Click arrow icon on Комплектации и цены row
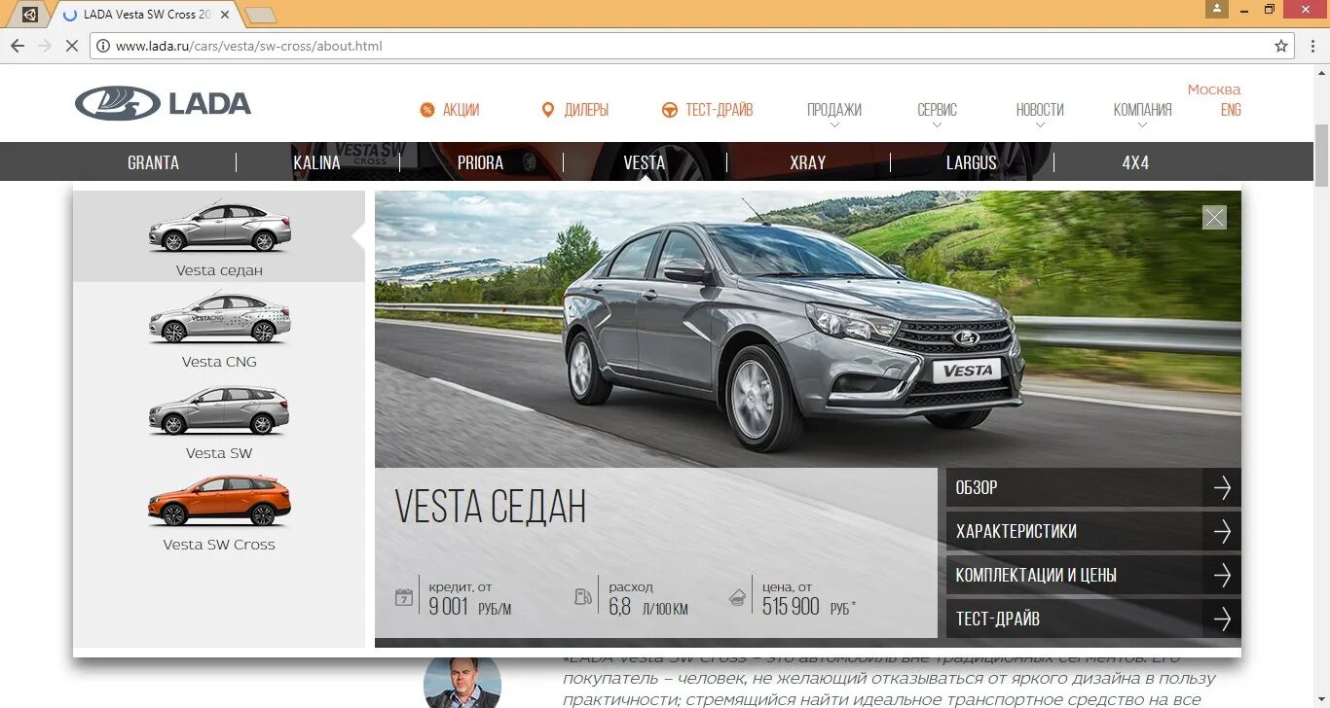This screenshot has height=708, width=1330. coord(1222,575)
